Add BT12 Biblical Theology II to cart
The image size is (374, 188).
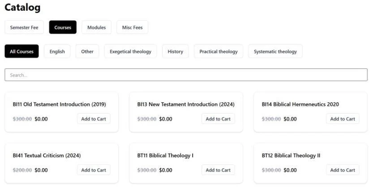[x=343, y=170]
